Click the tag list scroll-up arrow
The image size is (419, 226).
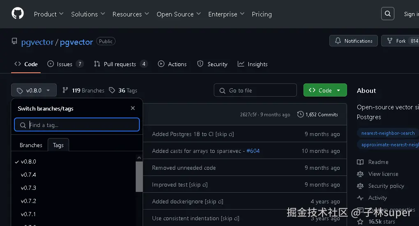click(x=139, y=158)
